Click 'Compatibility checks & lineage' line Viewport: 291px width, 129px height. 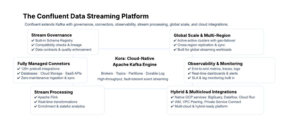[58, 45]
